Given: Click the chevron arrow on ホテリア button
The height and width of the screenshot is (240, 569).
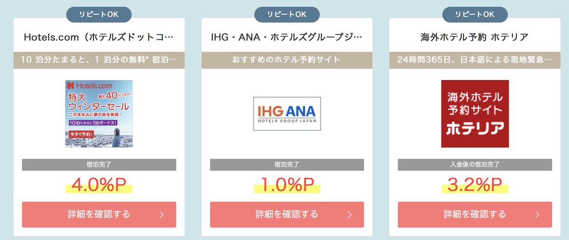Looking at the screenshot, I should [x=537, y=214].
